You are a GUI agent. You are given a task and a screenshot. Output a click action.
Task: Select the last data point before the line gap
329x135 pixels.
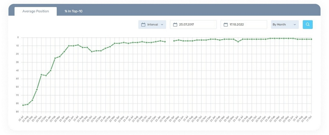[165, 42]
